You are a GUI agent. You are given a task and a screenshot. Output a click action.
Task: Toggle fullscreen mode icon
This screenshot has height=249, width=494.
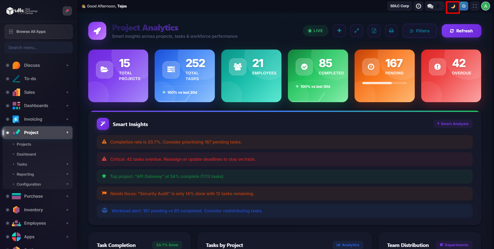pos(475,6)
